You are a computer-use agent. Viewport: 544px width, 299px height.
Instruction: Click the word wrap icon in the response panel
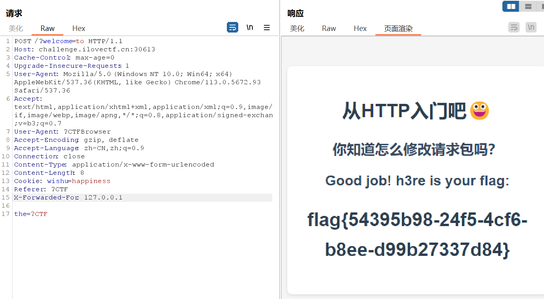tap(514, 27)
